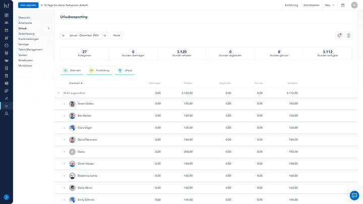Open the chat support bubble

click(x=354, y=195)
